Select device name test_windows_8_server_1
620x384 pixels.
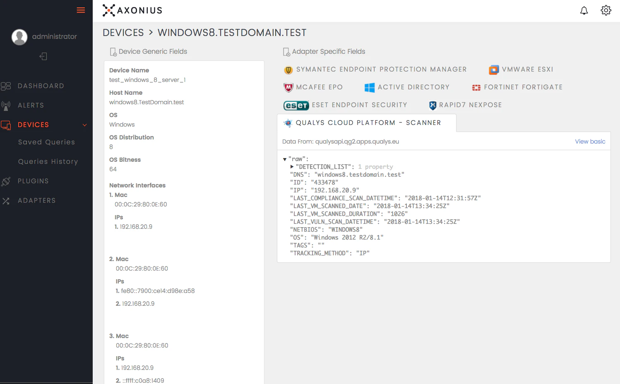147,80
